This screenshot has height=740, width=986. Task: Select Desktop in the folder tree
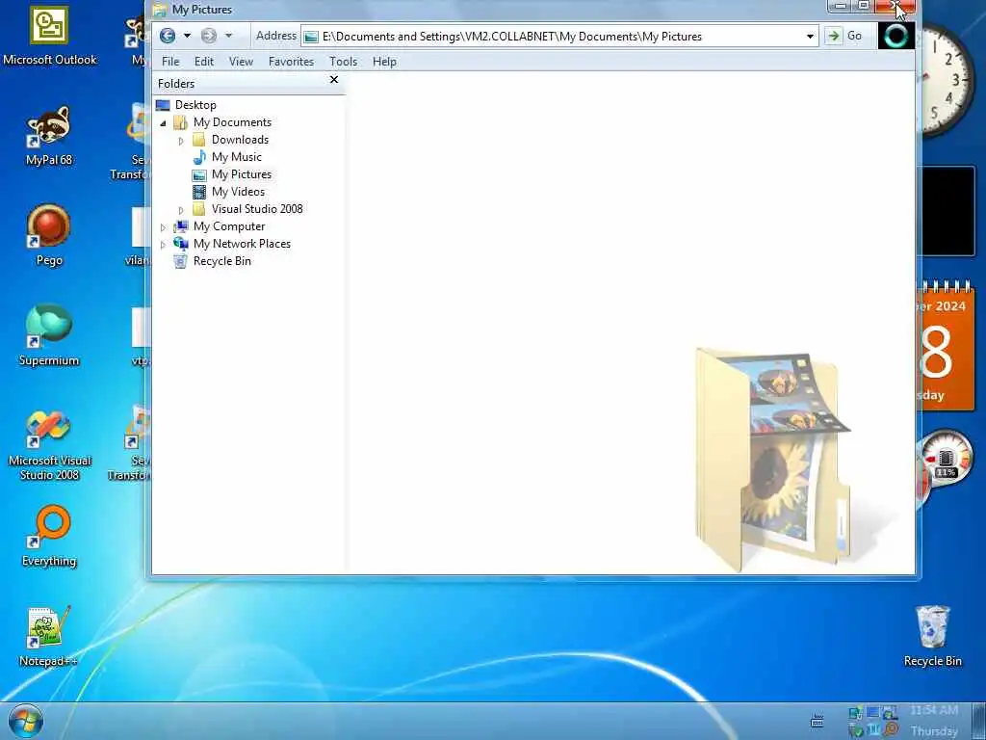pos(195,105)
